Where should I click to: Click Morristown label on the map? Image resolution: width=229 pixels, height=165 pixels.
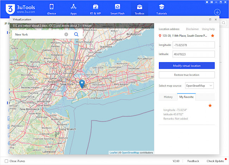point(27,75)
